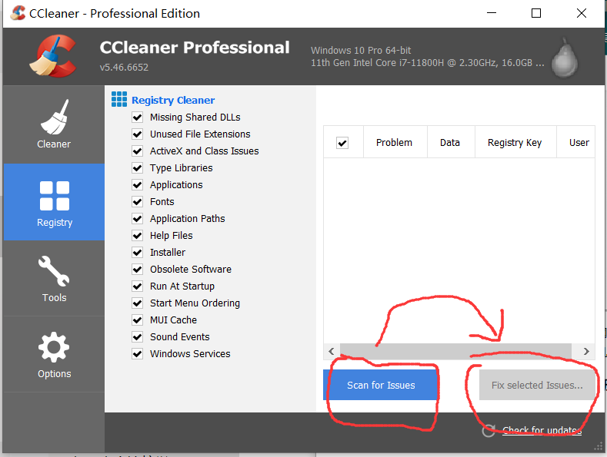Click Scan for Issues button
The width and height of the screenshot is (607, 457).
point(381,385)
